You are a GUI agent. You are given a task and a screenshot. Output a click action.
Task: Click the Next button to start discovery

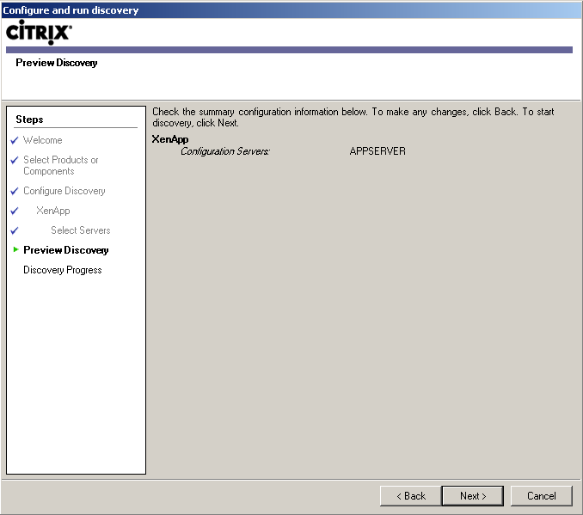(x=473, y=496)
